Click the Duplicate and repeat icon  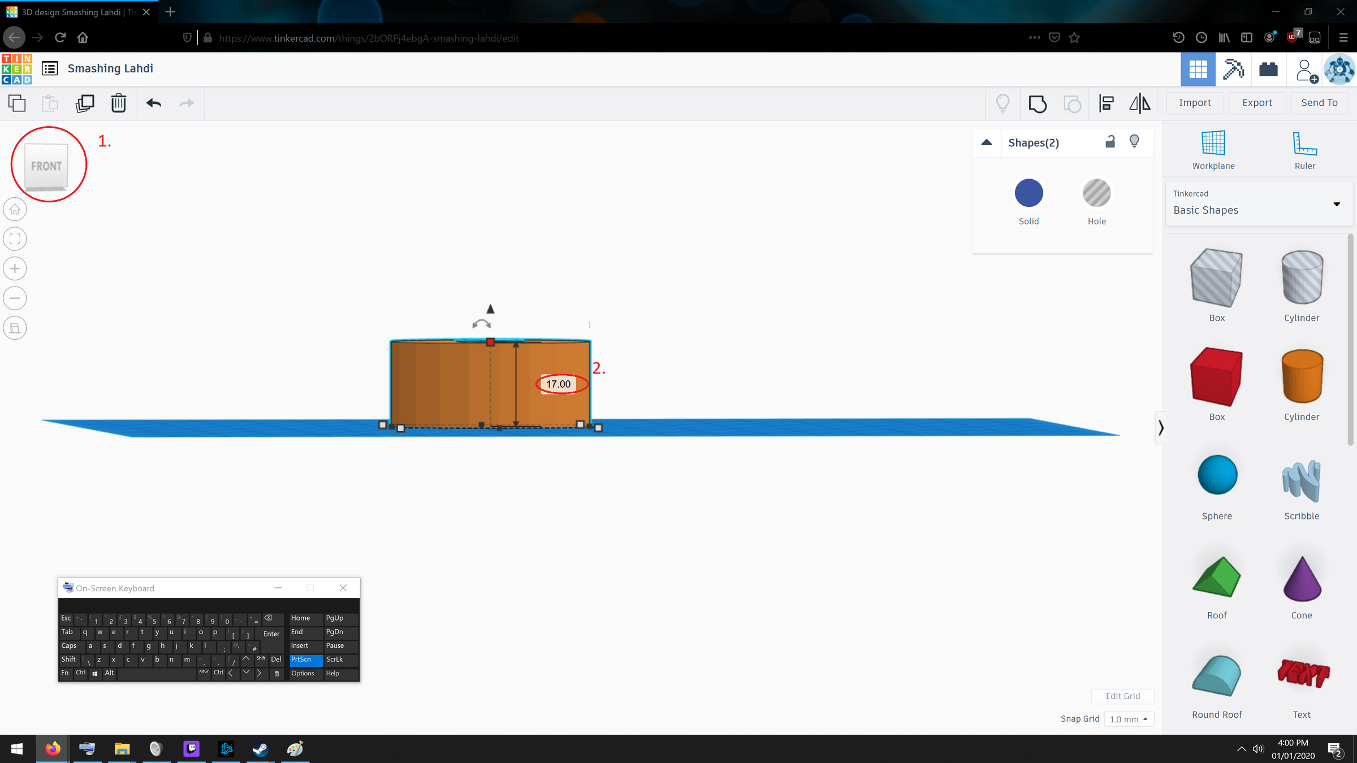85,103
